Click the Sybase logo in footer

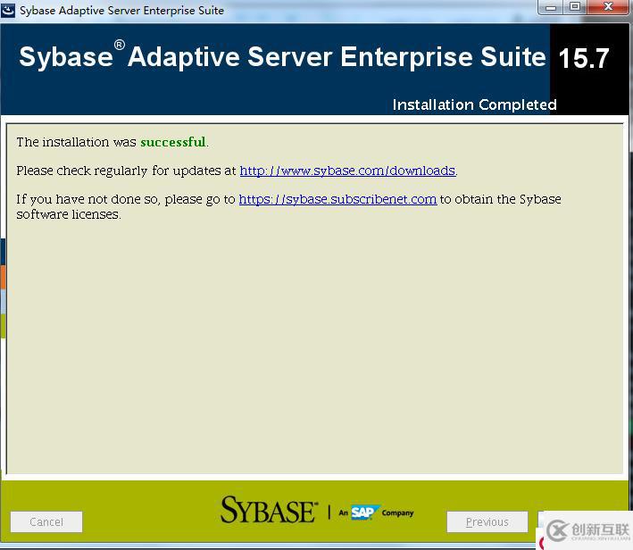click(270, 510)
